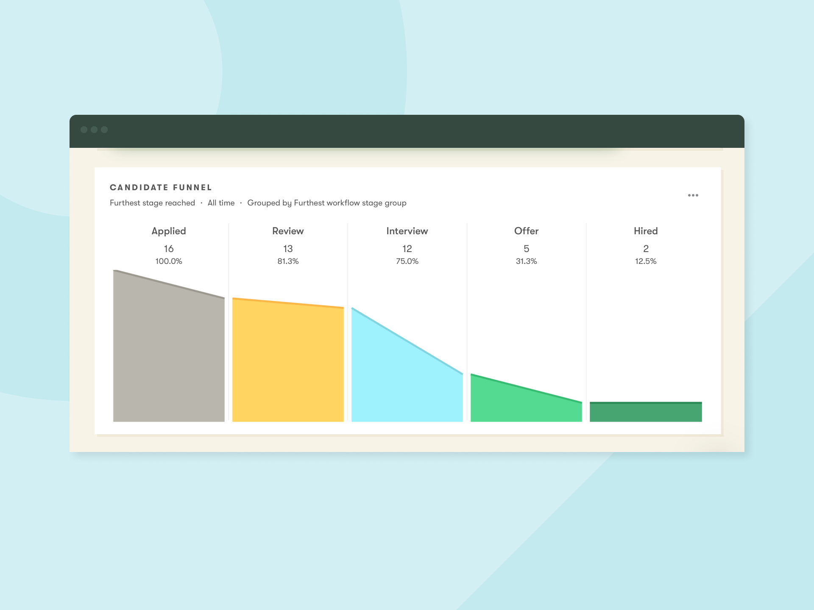
Task: Open the All time date filter
Action: point(221,203)
